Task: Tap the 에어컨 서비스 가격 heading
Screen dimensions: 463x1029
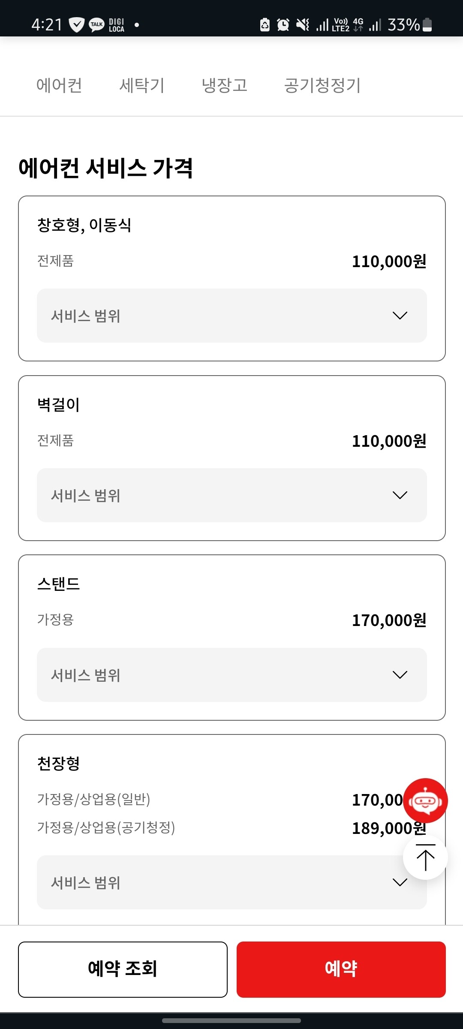Action: click(x=105, y=168)
